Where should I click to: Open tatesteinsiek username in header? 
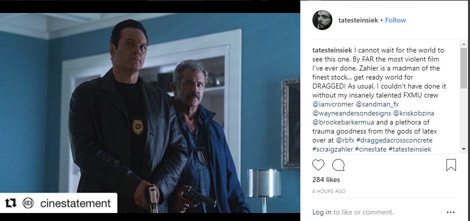[358, 20]
